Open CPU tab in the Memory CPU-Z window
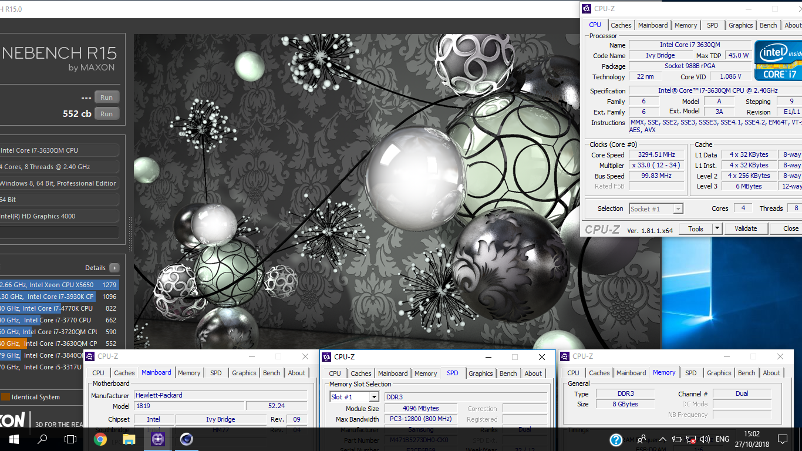The height and width of the screenshot is (451, 802). click(x=573, y=373)
